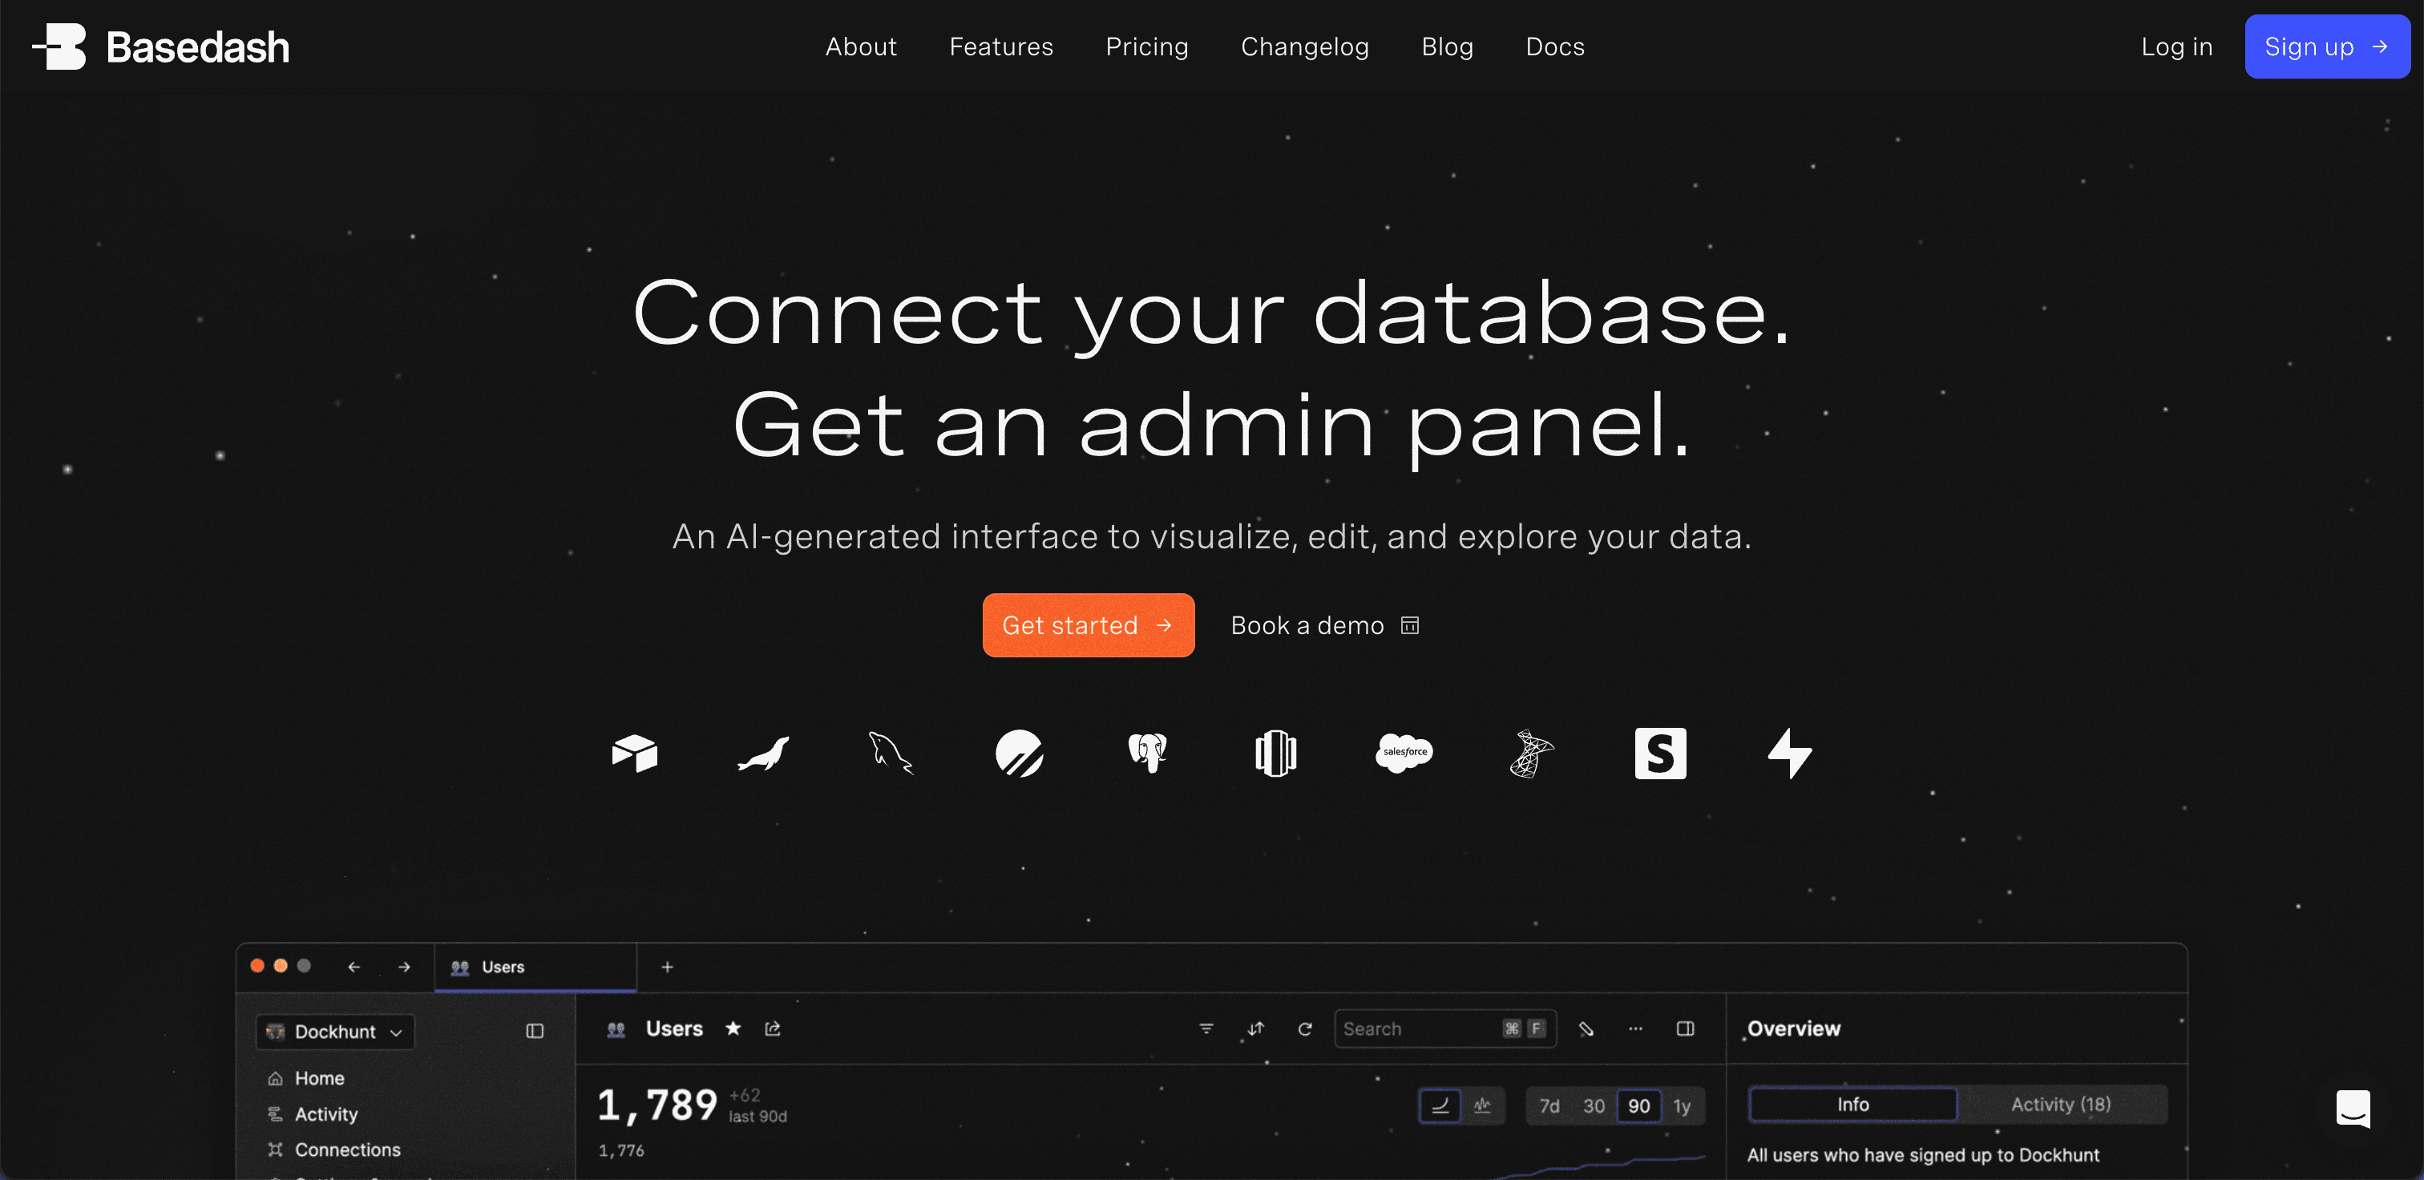2424x1180 pixels.
Task: Open the Dockhunt workspace dropdown
Action: point(334,1032)
